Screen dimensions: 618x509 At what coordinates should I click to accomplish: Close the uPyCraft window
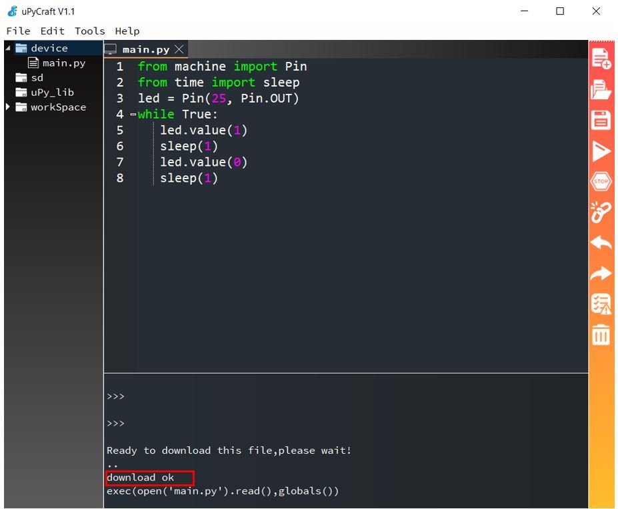click(x=596, y=11)
